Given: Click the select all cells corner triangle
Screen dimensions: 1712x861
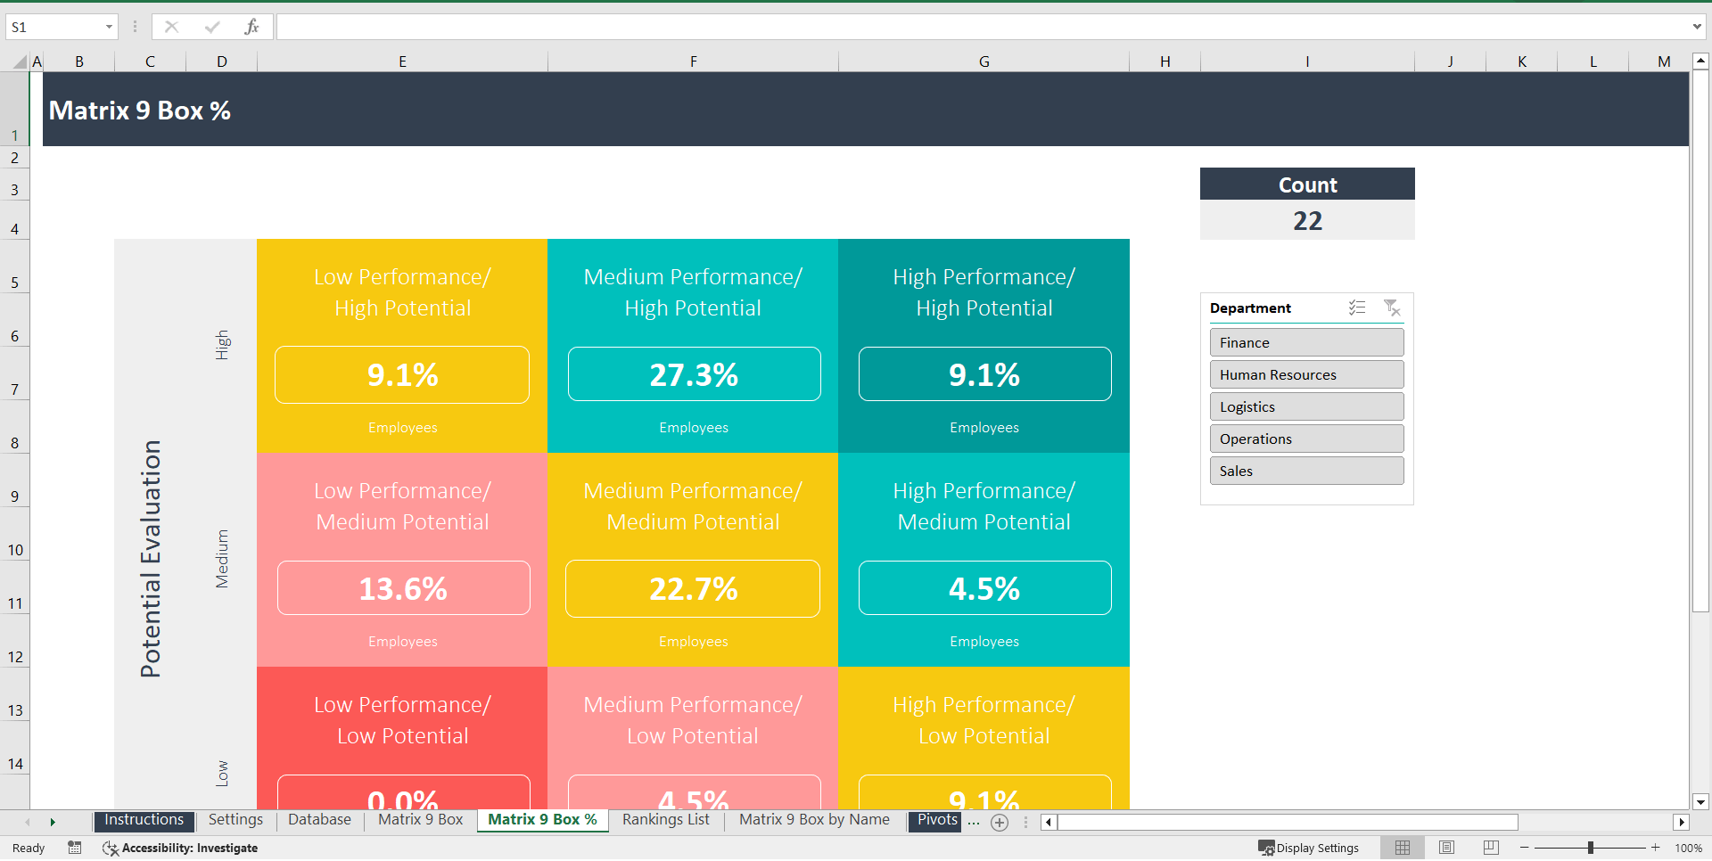Looking at the screenshot, I should [x=20, y=61].
